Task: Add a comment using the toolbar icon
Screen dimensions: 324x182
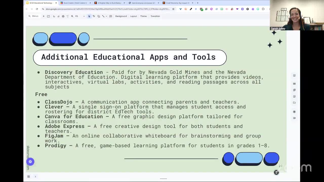Action: [x=111, y=16]
